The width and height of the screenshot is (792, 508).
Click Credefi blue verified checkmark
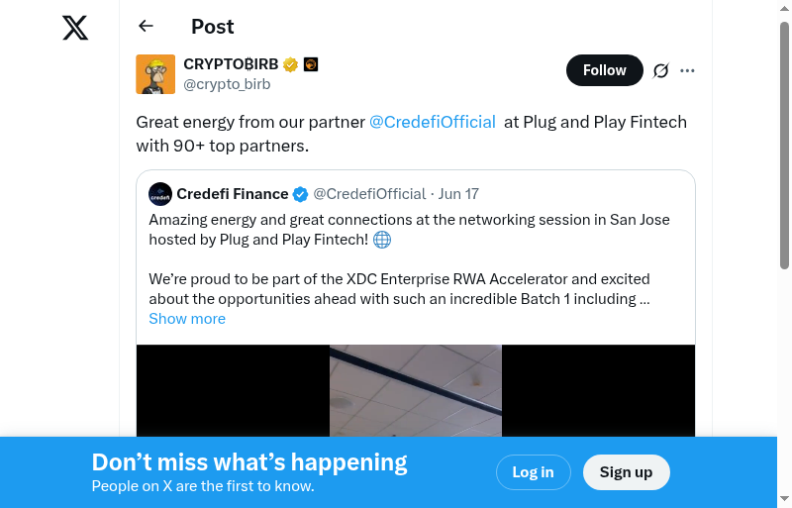tap(301, 194)
